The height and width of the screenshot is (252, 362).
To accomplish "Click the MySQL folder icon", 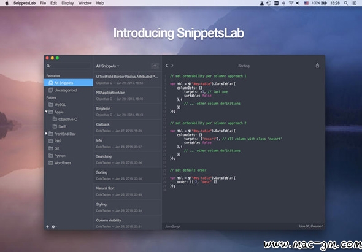I will pos(50,104).
